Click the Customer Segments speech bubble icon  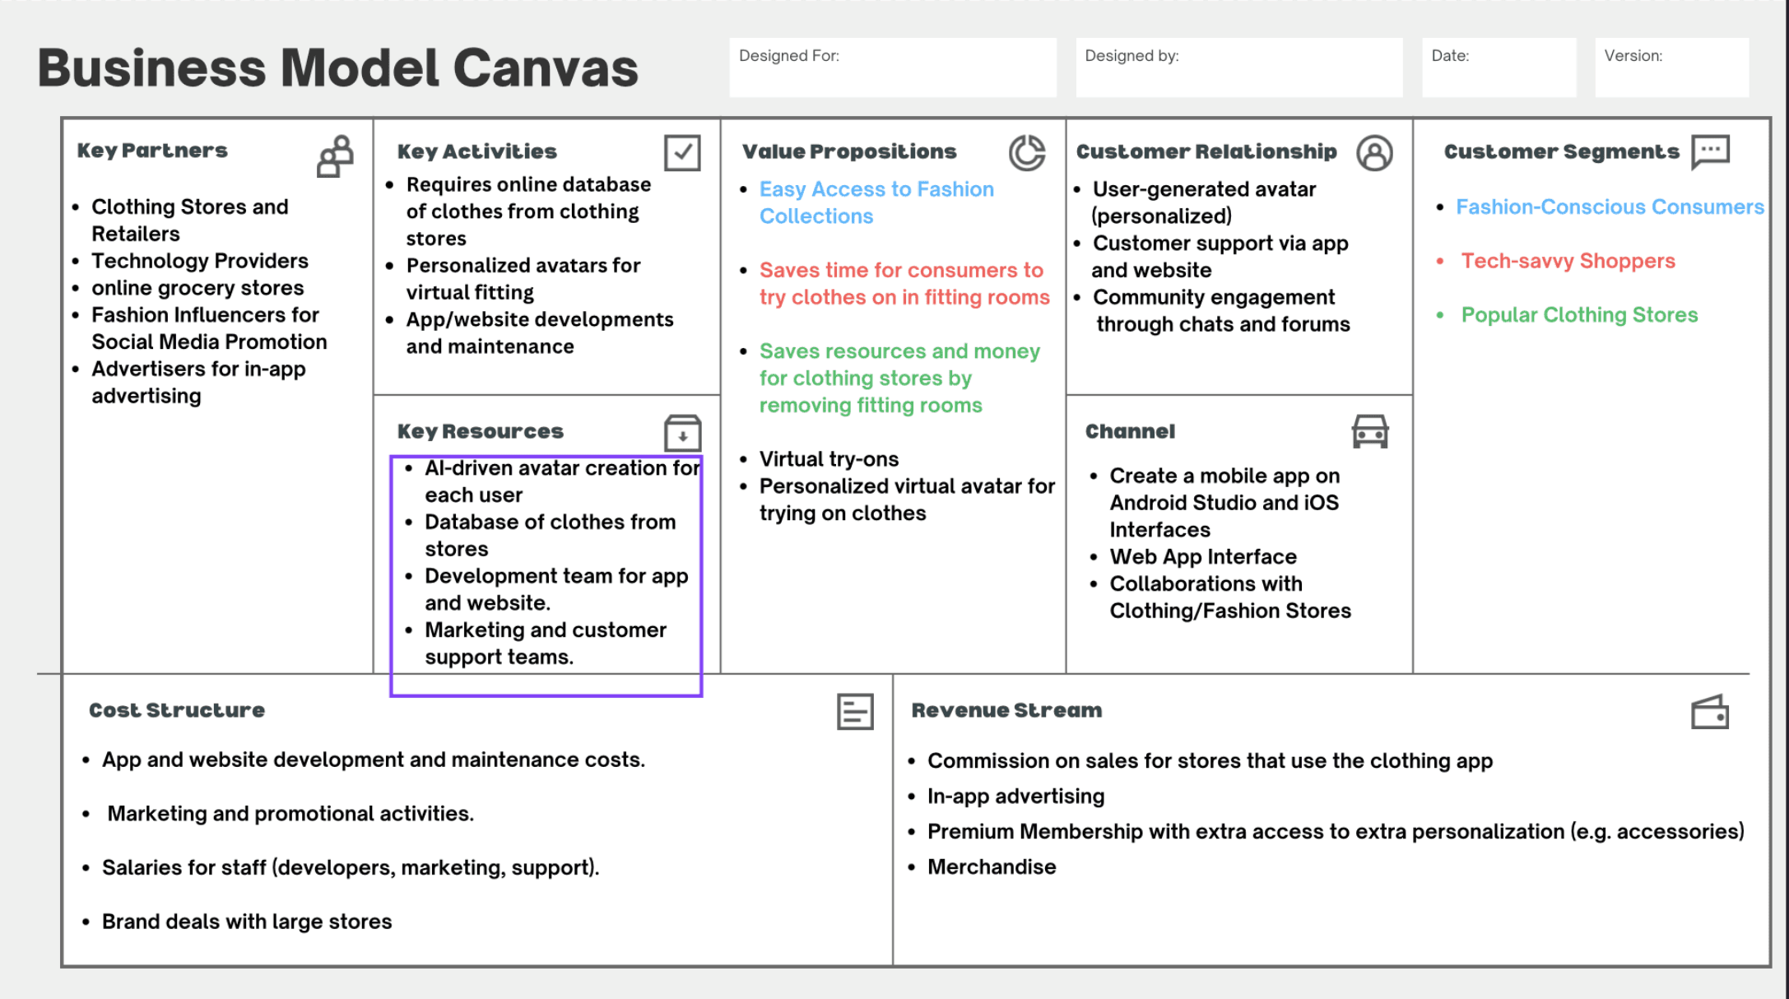(x=1710, y=151)
